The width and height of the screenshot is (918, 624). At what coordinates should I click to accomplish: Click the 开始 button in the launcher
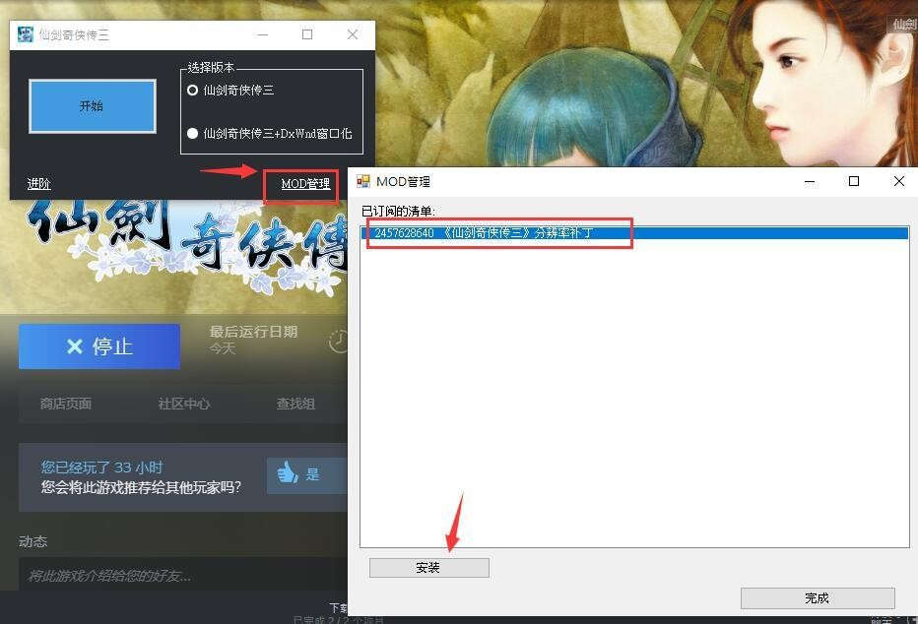tap(93, 106)
